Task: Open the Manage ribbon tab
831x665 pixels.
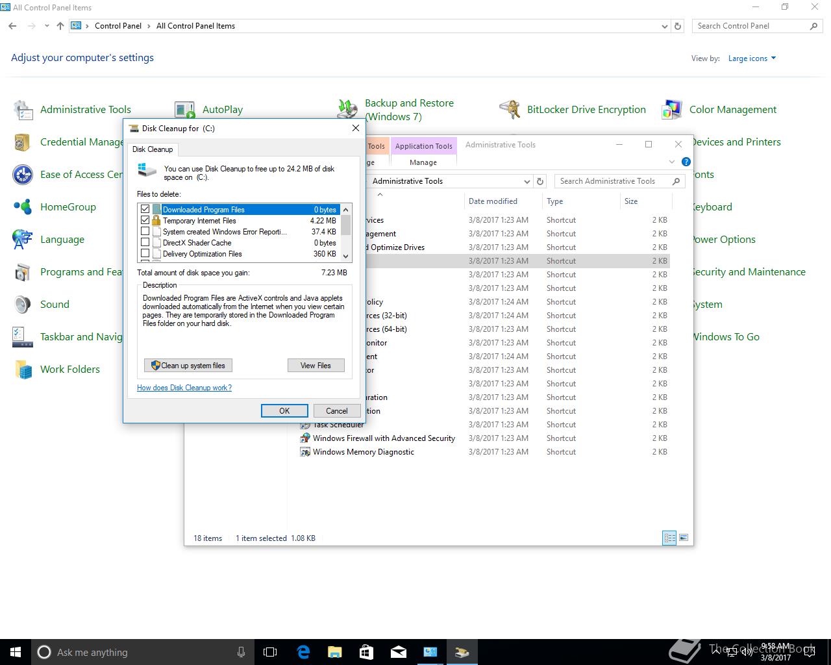Action: (x=423, y=162)
